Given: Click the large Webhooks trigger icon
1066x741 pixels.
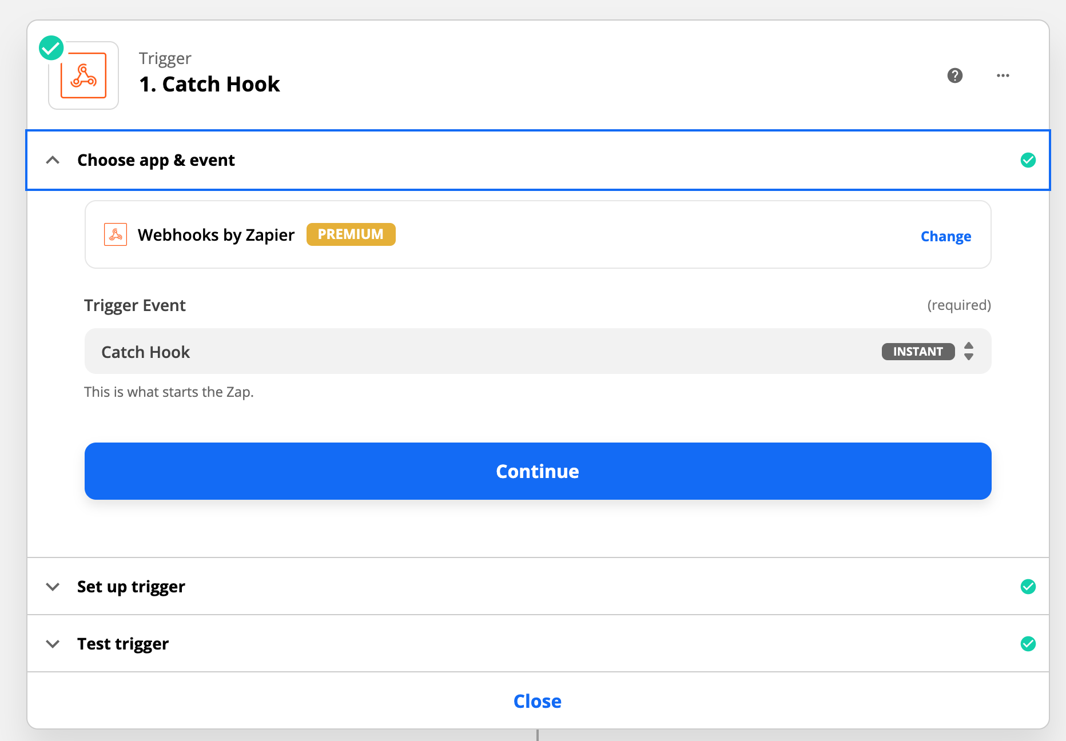Looking at the screenshot, I should (x=83, y=76).
